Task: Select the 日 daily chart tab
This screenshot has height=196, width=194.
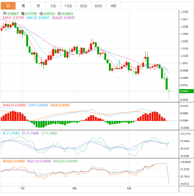Action: pyautogui.click(x=8, y=6)
